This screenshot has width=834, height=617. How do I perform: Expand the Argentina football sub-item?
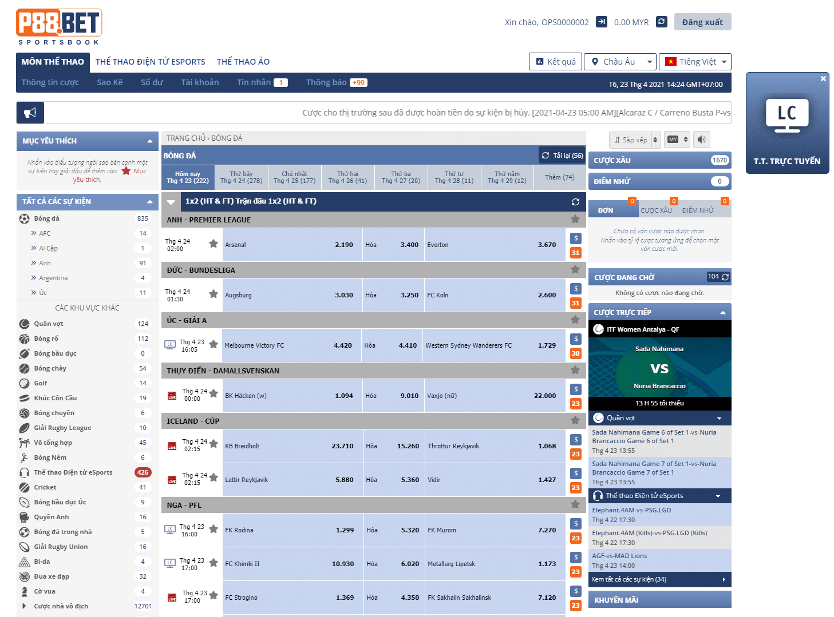click(53, 278)
